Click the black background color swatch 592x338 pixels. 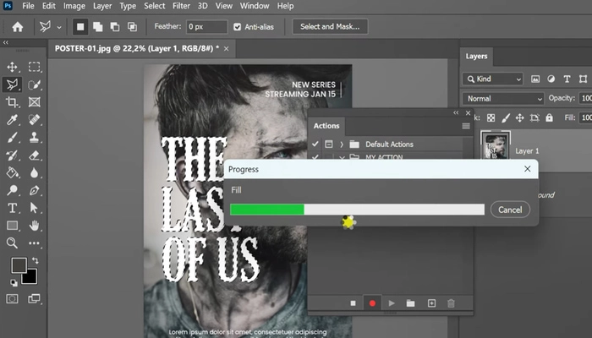coord(31,278)
